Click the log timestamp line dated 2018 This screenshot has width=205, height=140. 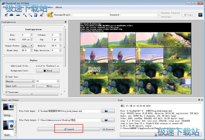pos(136,106)
